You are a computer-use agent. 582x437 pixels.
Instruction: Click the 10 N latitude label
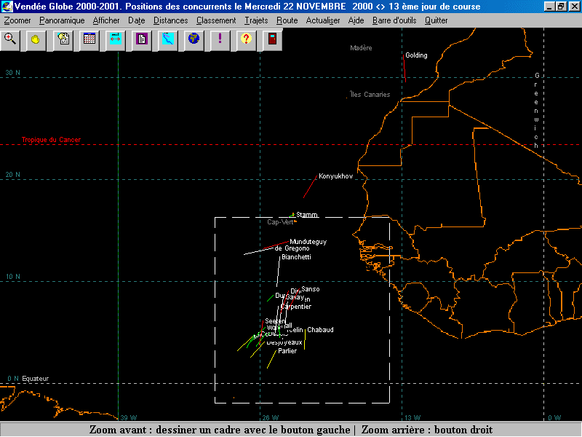(12, 277)
